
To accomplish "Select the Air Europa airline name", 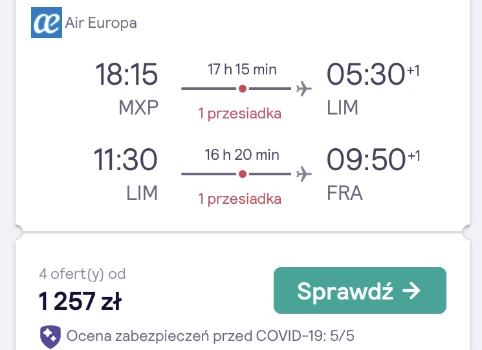I will click(x=101, y=23).
